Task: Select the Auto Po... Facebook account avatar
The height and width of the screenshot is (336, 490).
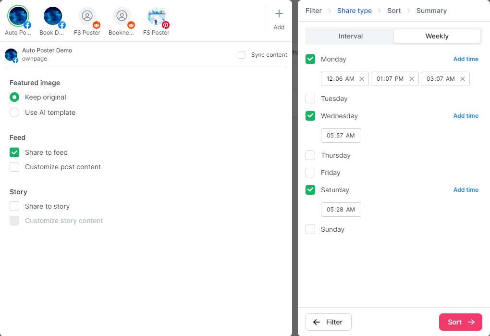Action: pyautogui.click(x=18, y=16)
